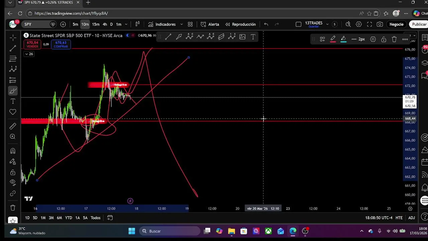
Task: Open the heart icons tool
Action: click(x=13, y=112)
